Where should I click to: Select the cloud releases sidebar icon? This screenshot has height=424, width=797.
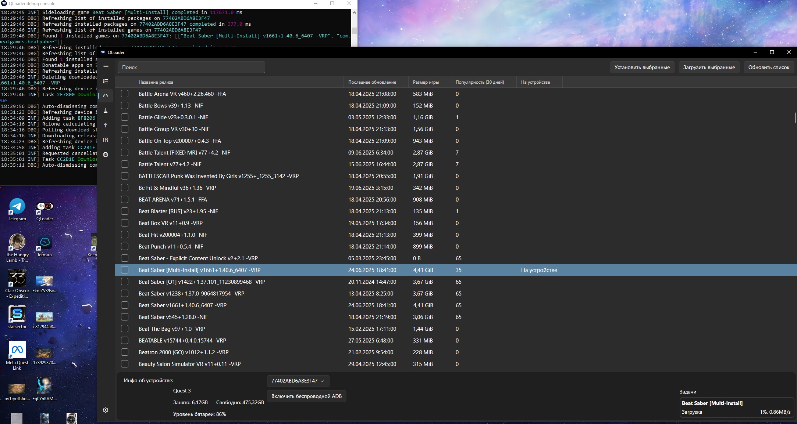pos(106,96)
